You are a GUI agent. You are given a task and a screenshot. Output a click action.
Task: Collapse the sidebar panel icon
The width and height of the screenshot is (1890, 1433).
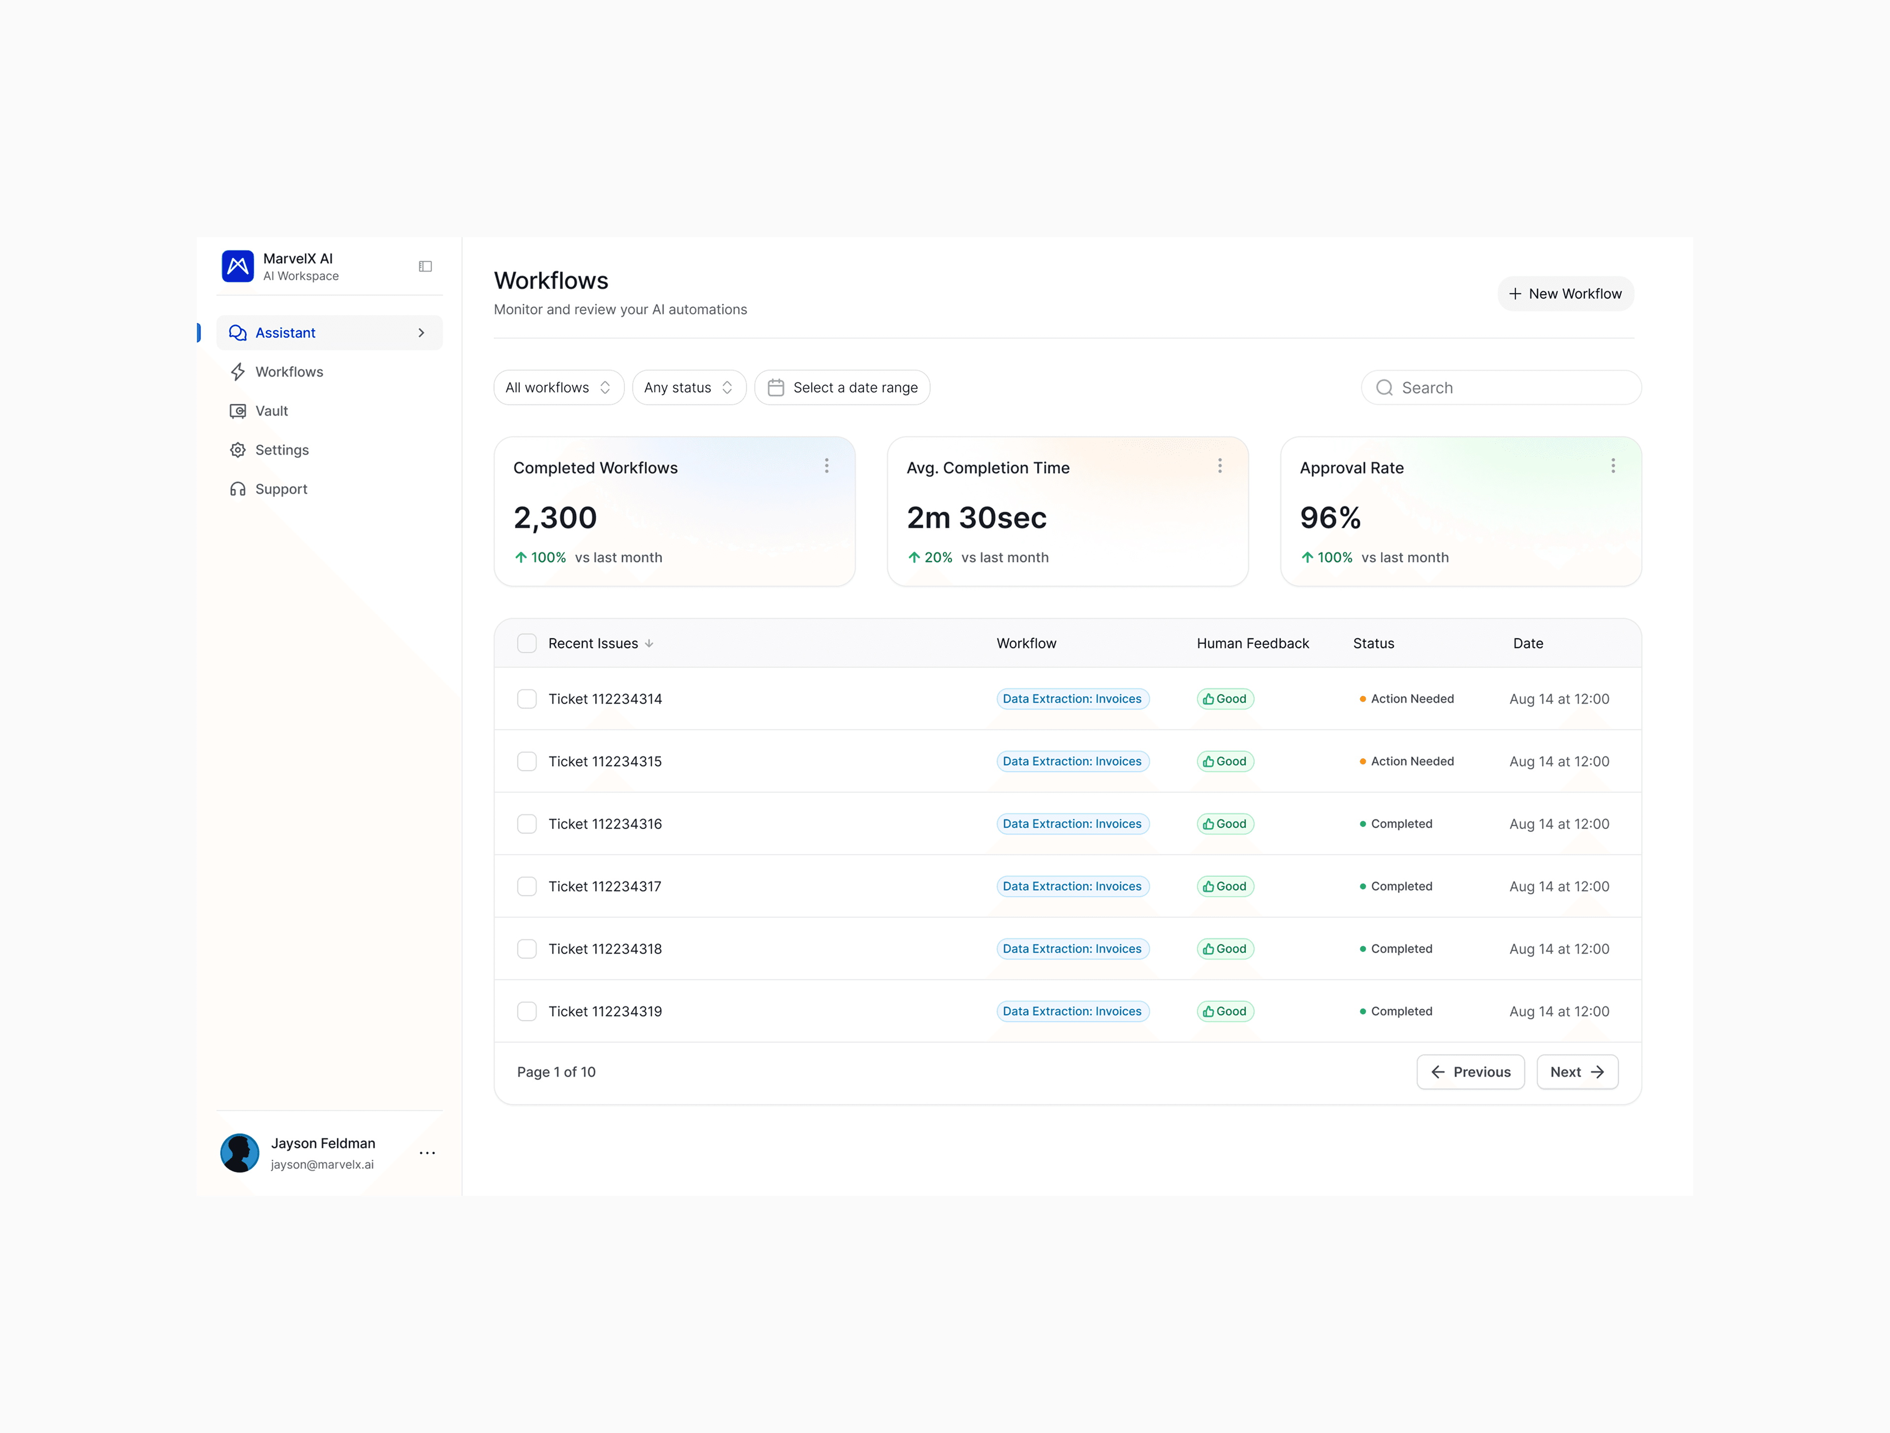click(x=425, y=267)
